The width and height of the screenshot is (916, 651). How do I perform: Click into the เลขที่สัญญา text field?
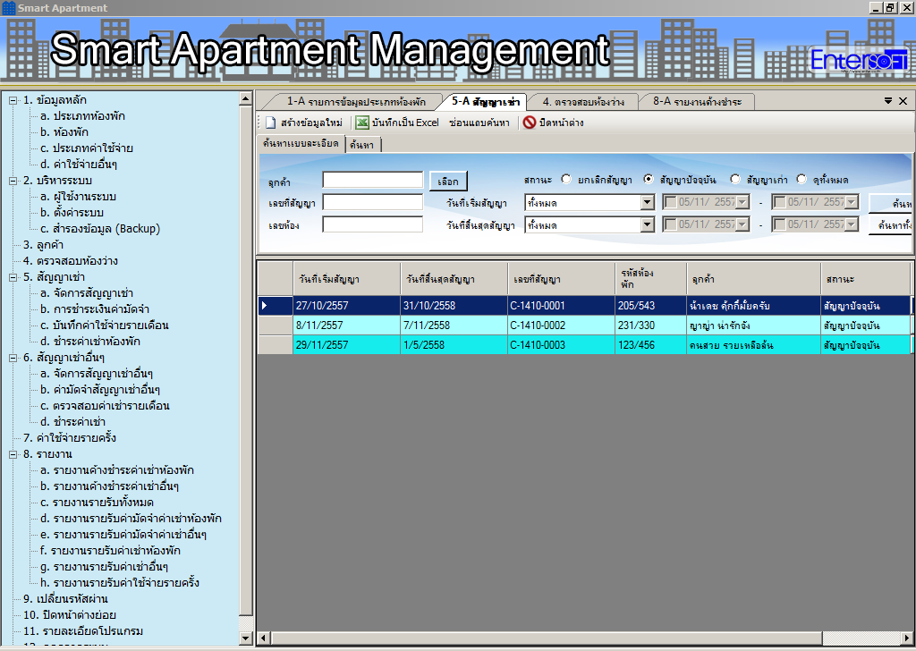click(373, 202)
